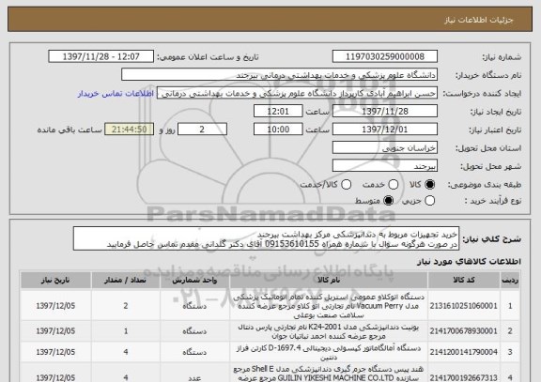Select the کالا radio button
Image resolution: width=541 pixels, height=382 pixels.
click(x=429, y=185)
